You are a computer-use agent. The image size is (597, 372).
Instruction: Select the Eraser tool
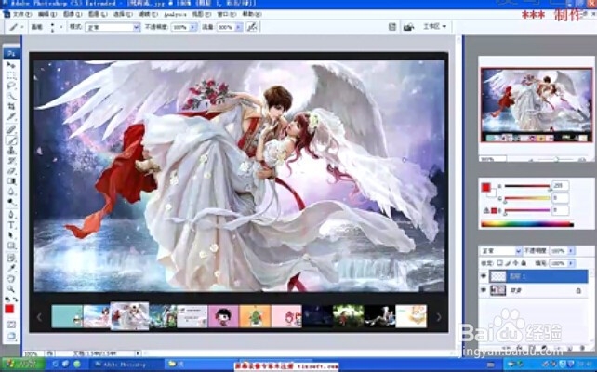click(11, 171)
